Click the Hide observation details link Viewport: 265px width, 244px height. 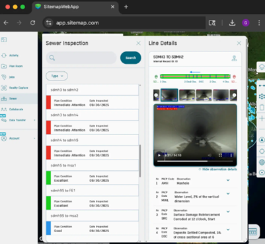(x=217, y=169)
